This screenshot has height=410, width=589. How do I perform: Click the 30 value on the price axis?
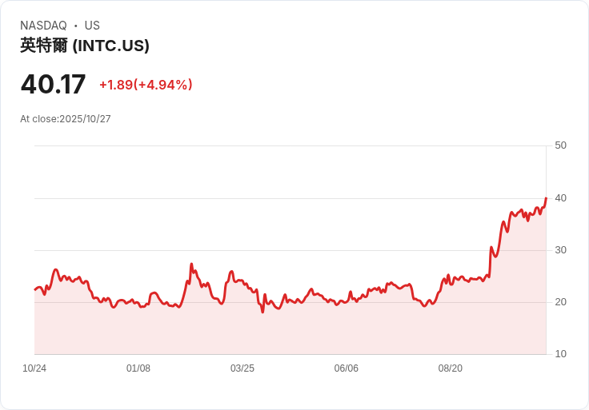pos(560,250)
